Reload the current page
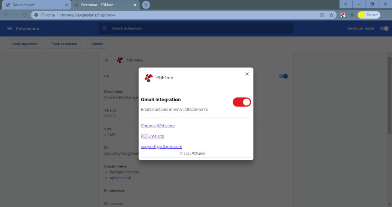 (24, 15)
